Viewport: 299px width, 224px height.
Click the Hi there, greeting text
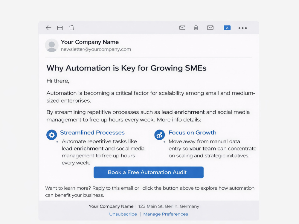(58, 81)
